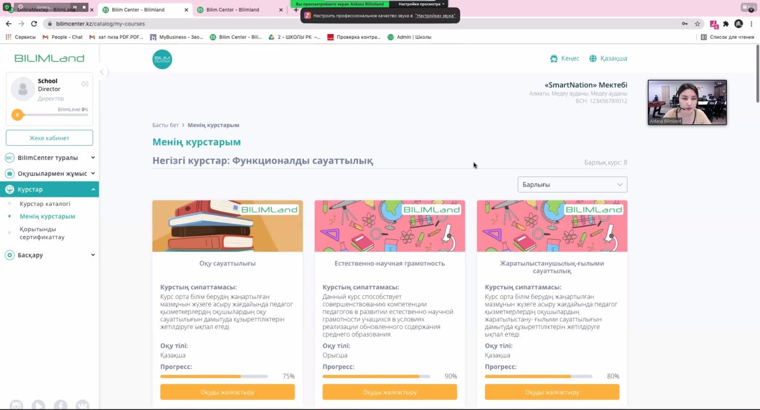Click the 75% progress bar of Оқу сауаттылығы
Screen dimensions: 760x410
tap(214, 376)
